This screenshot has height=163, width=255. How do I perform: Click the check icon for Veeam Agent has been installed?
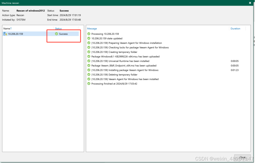pos(89,79)
